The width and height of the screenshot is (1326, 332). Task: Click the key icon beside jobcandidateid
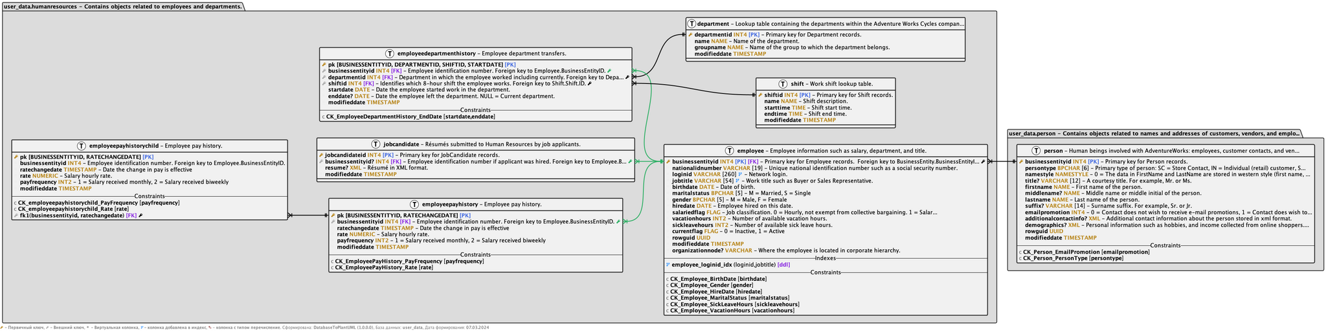pyautogui.click(x=320, y=155)
